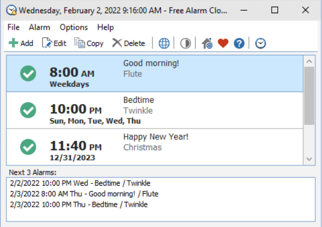Viewport: 322px width, 227px height.
Task: Click the clock icon in toolbar
Action: click(x=261, y=43)
